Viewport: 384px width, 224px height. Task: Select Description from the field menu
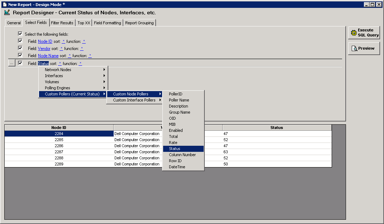click(x=183, y=106)
